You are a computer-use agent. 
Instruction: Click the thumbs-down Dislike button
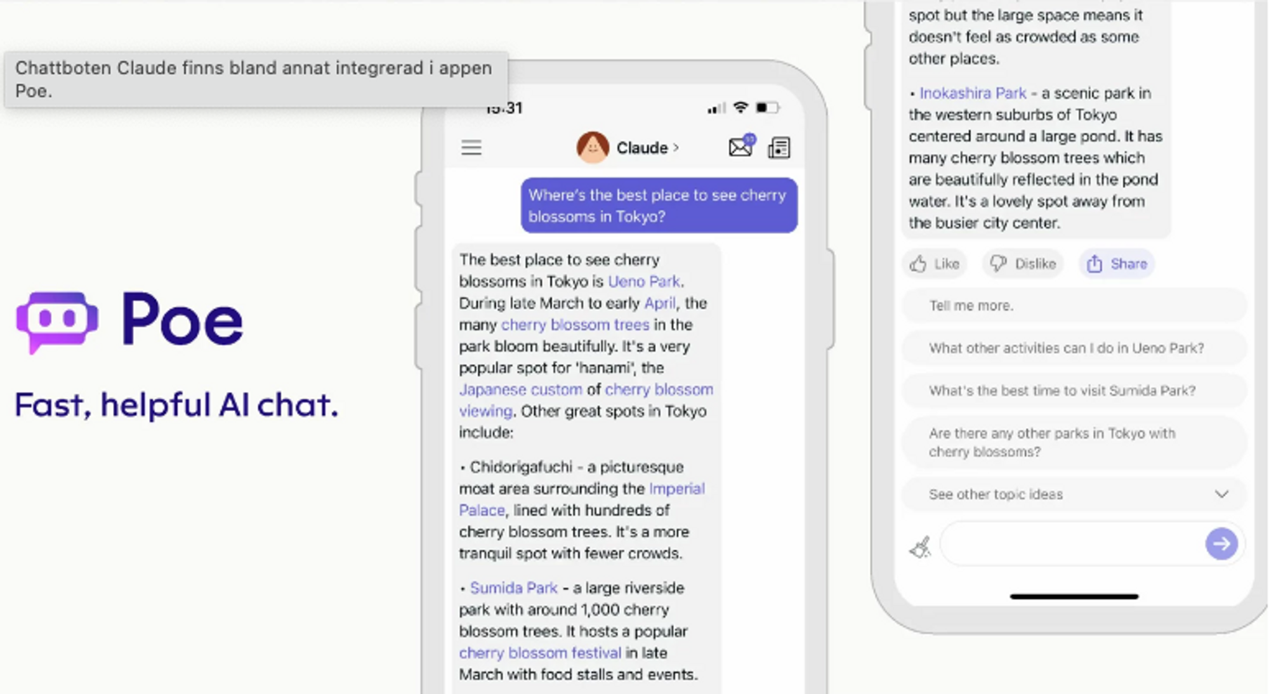[1023, 264]
